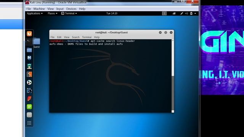Open Files manager in Kali dock
Screen dimensions: 244x137
pyautogui.click(x=29, y=50)
